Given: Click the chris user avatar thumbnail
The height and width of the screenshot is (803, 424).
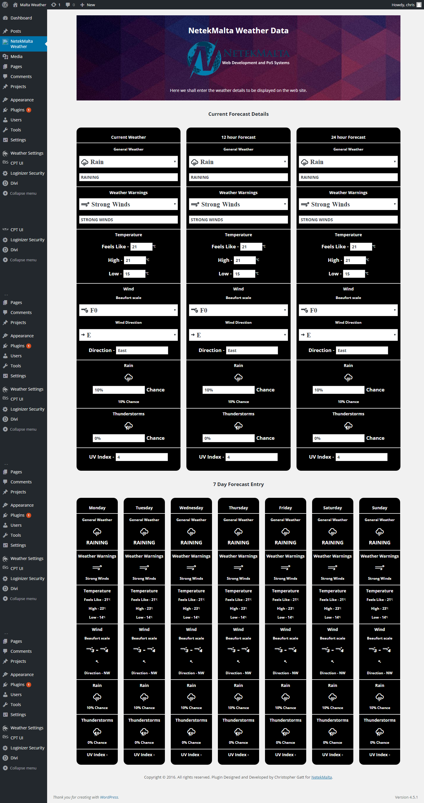Looking at the screenshot, I should tap(419, 5).
